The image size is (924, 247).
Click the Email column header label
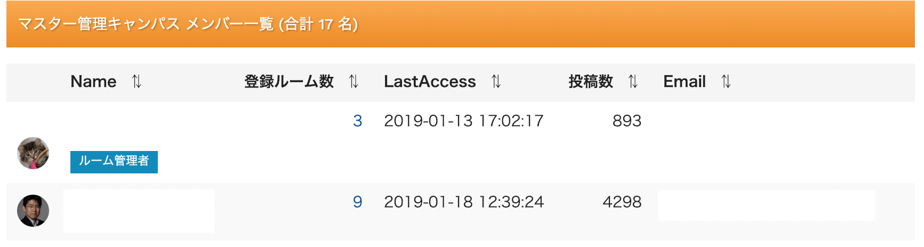684,82
